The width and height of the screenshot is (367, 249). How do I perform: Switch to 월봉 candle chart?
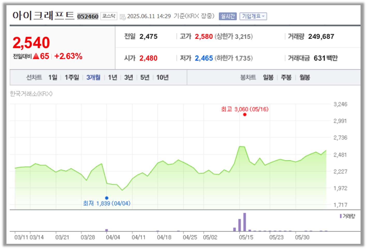point(305,77)
